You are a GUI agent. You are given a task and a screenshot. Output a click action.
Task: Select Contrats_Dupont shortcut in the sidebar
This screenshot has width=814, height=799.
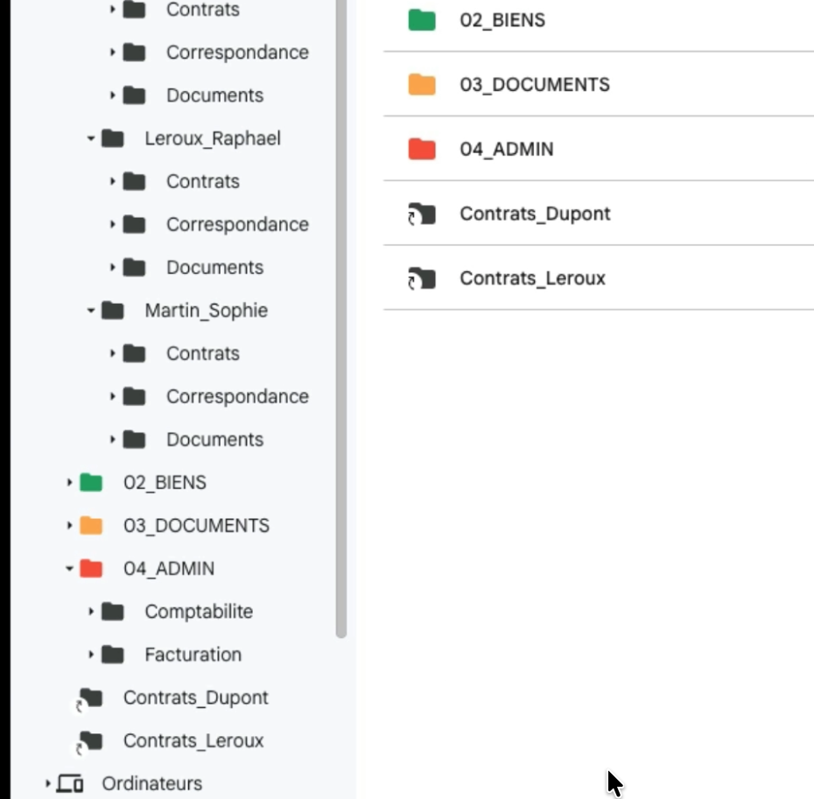pos(195,697)
